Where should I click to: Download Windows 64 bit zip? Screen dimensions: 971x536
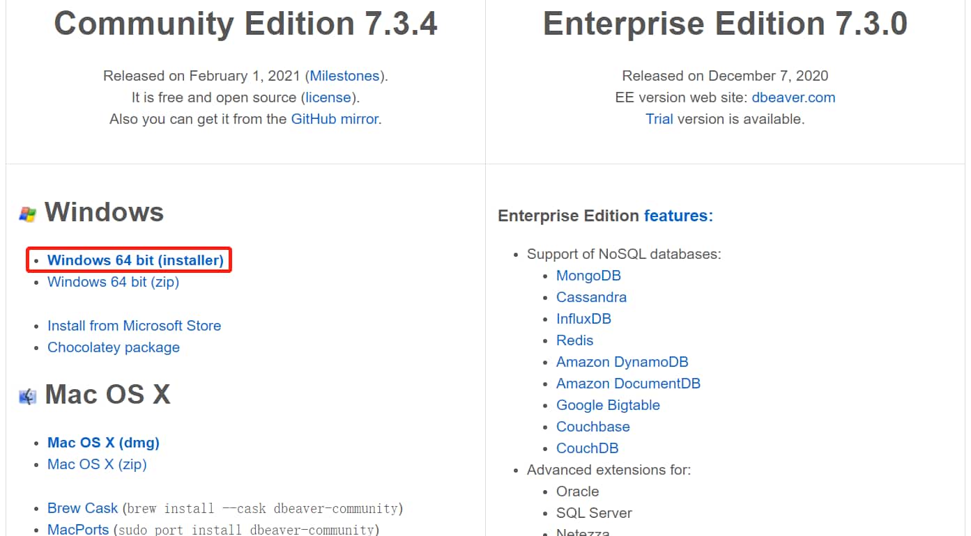[113, 282]
